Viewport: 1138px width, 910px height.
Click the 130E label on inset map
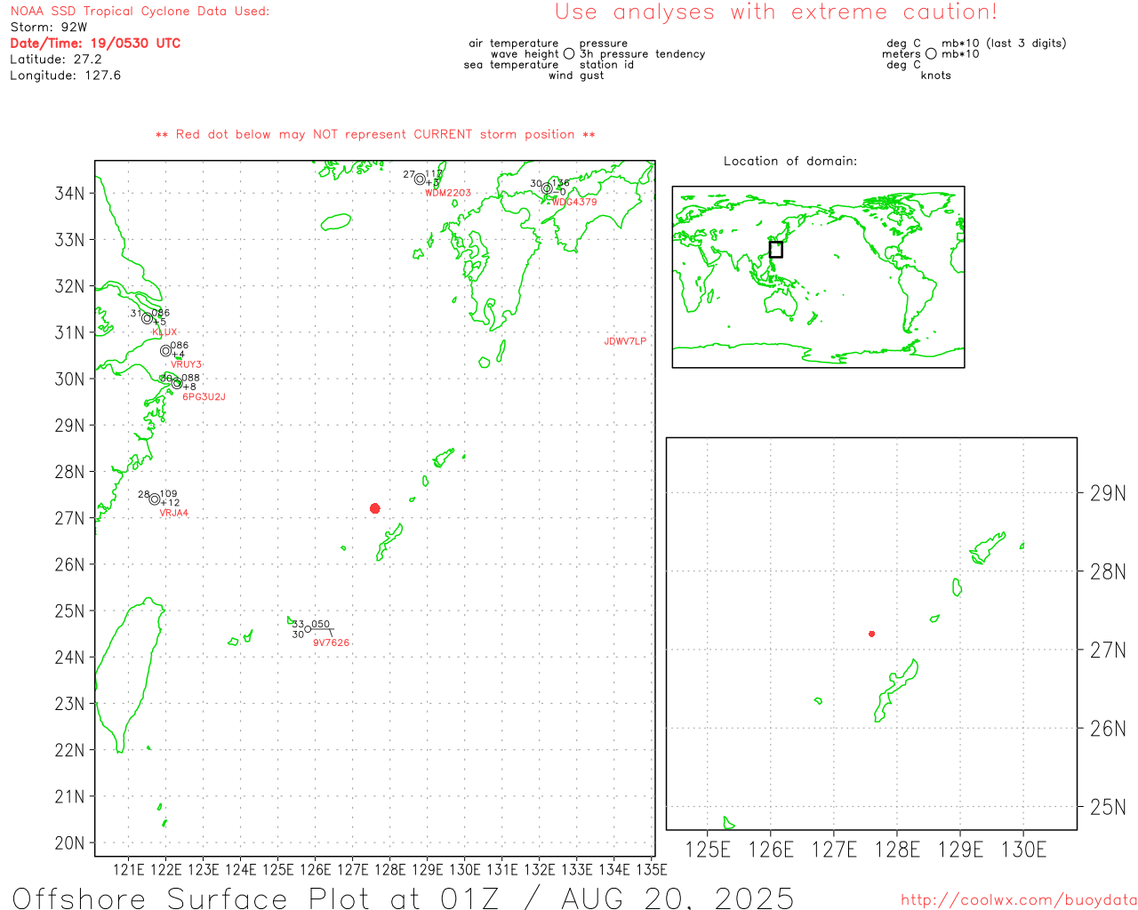point(1023,850)
